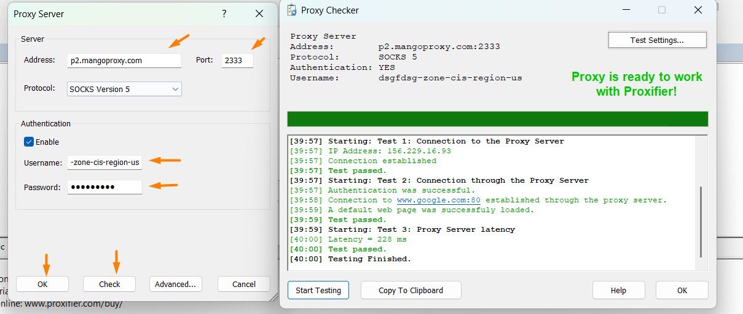Click the log vertical scrollbar
Screen dimensions: 743x314
point(702,221)
